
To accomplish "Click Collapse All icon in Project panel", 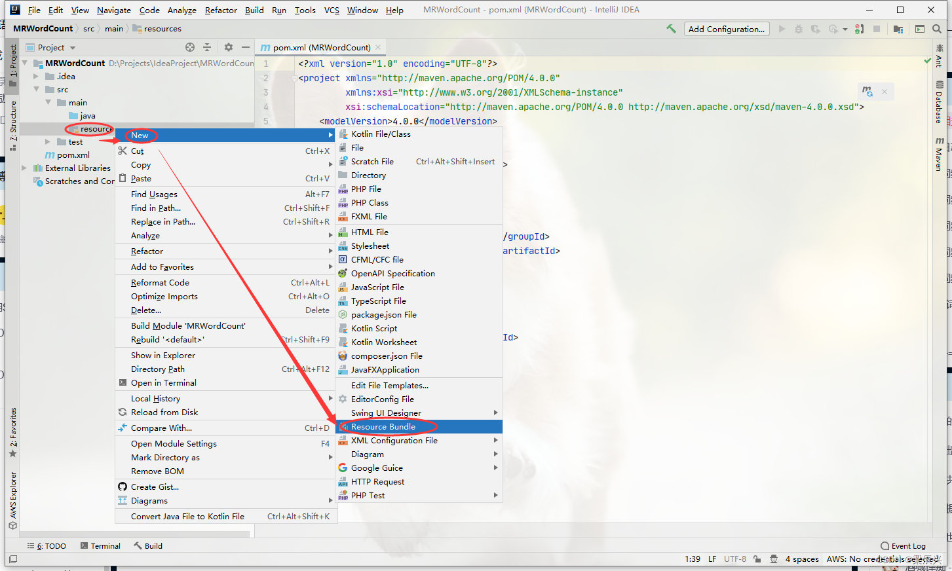I will [207, 47].
